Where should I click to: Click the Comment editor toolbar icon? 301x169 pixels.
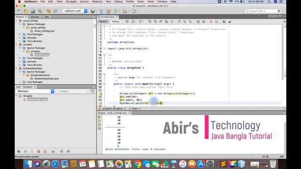[x=224, y=22]
